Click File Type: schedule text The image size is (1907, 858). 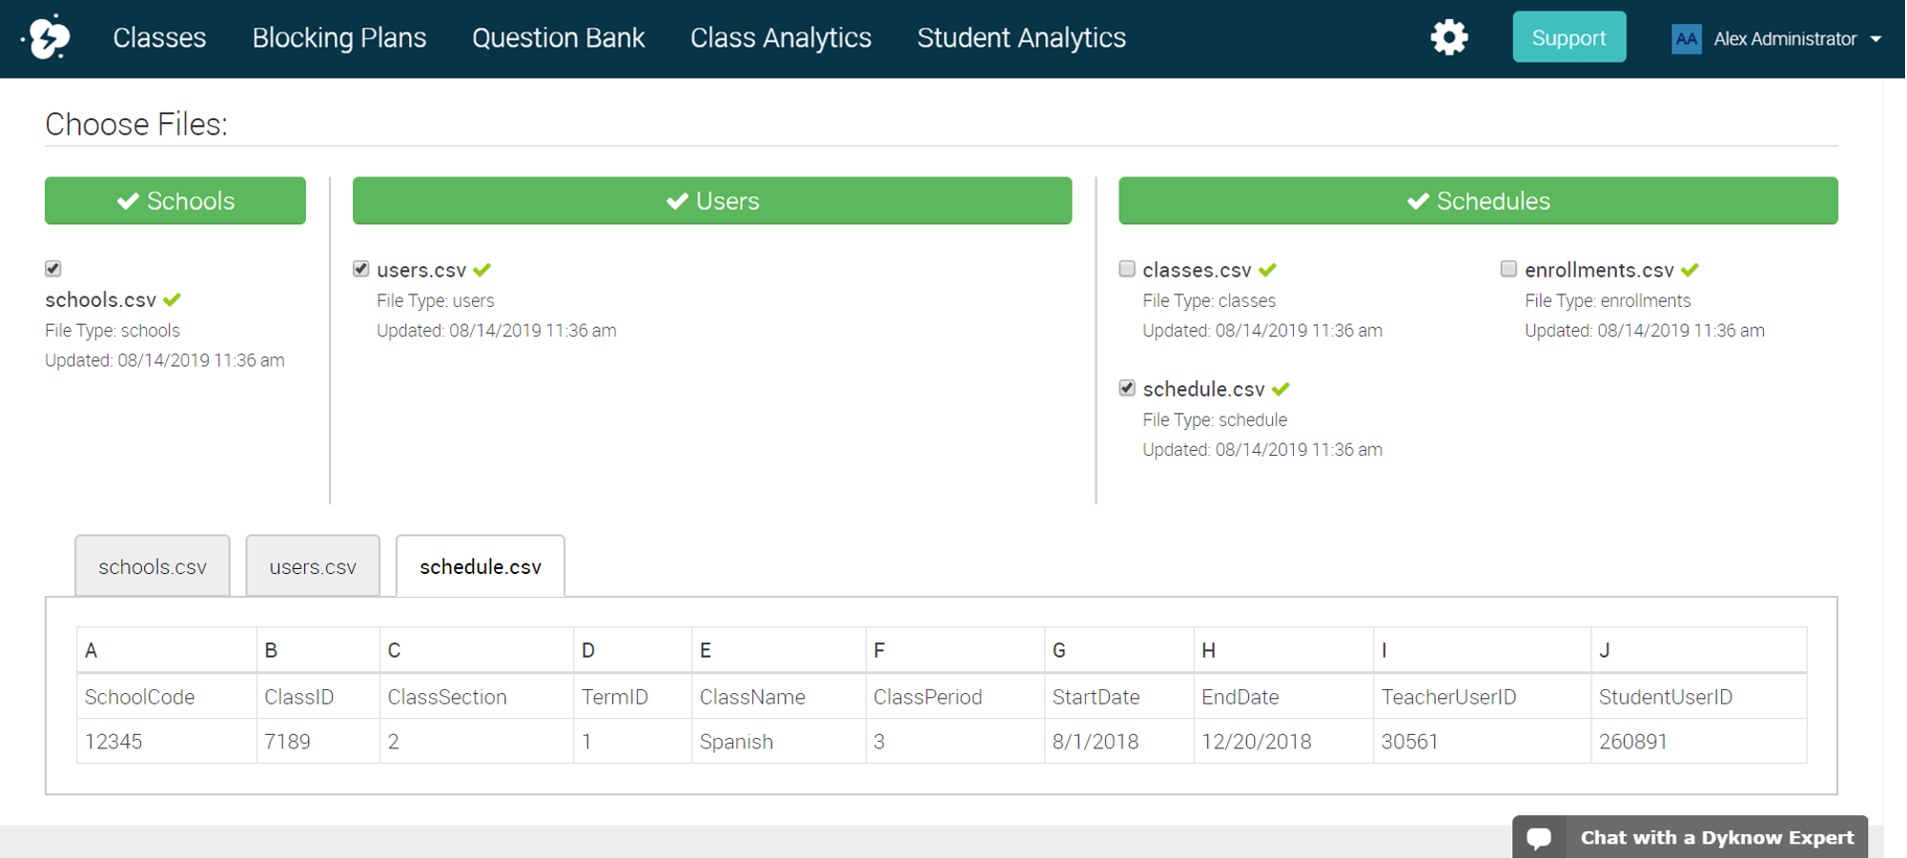pos(1215,419)
